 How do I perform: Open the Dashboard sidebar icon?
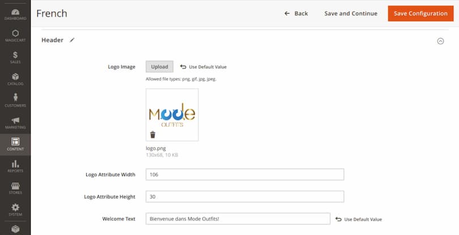15,14
